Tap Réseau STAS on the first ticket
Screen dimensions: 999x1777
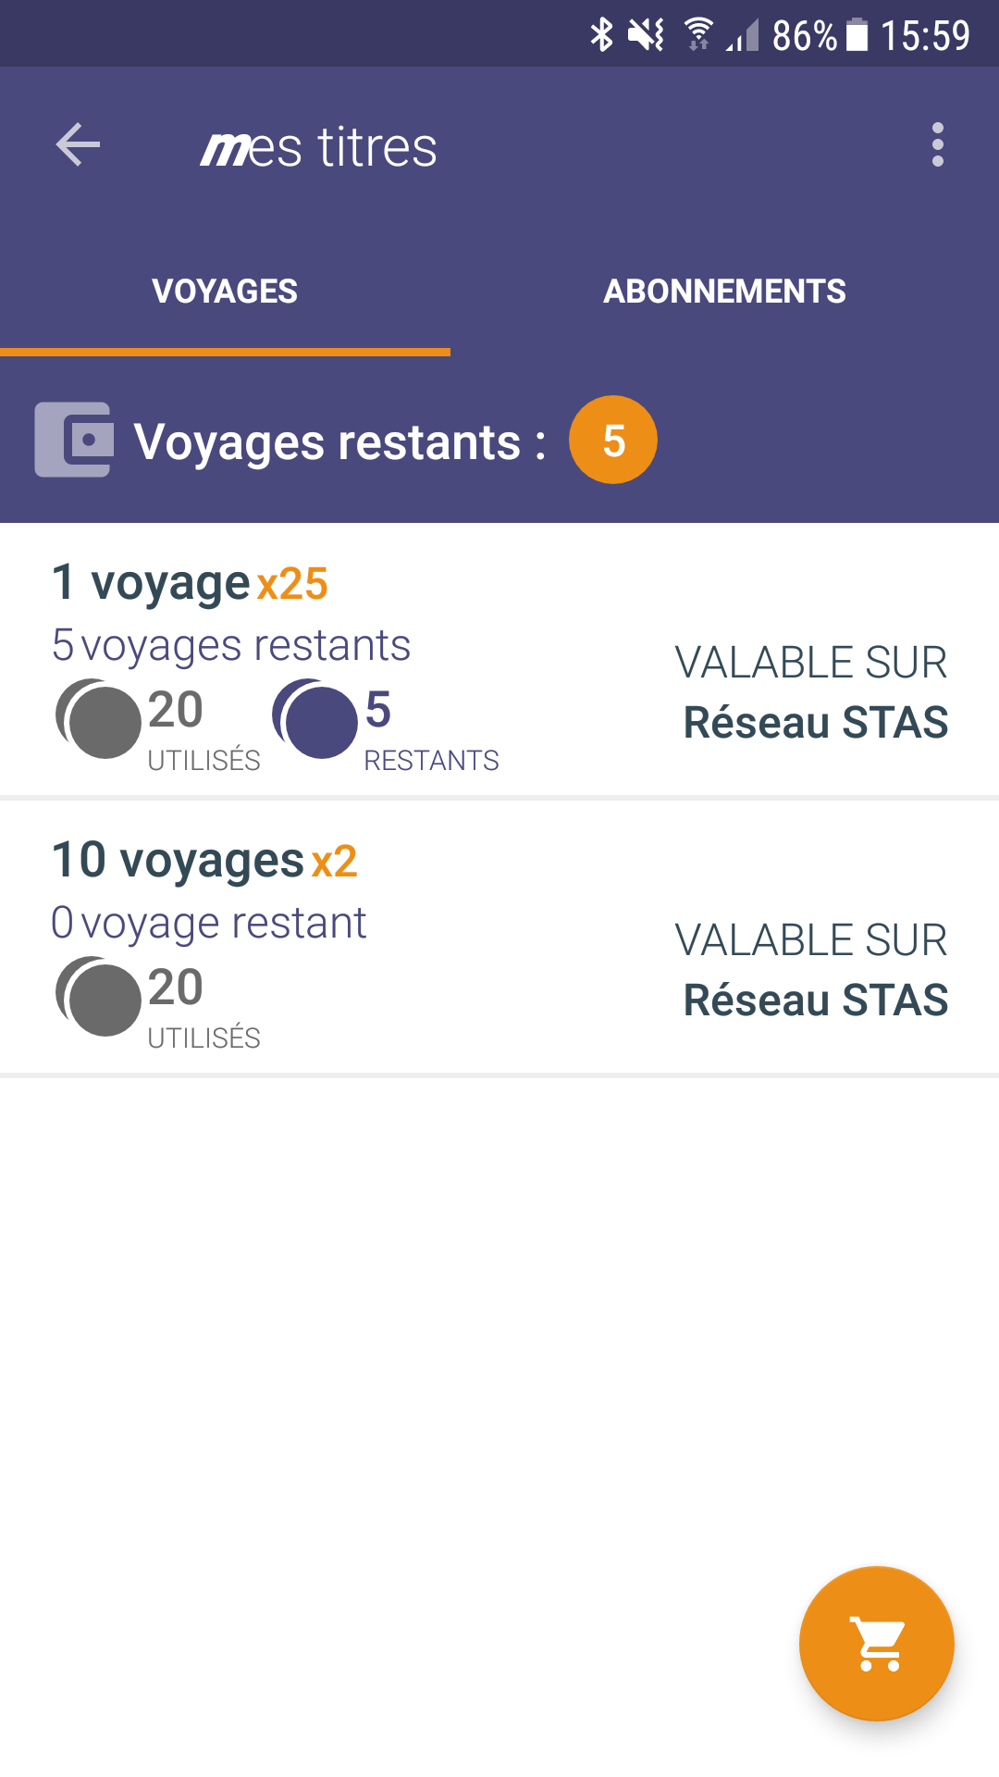click(x=816, y=722)
